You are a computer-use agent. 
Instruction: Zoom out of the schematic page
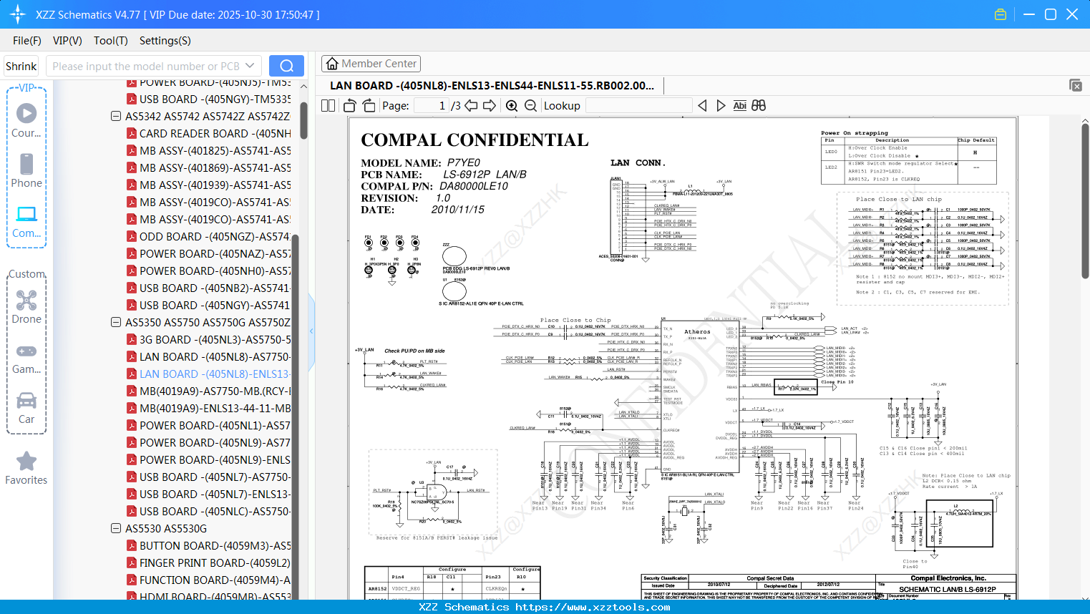point(530,106)
